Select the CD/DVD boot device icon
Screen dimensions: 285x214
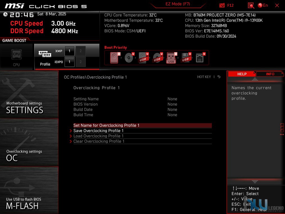tap(129, 58)
